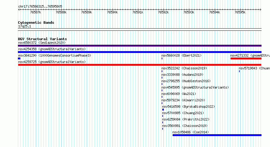Select the purple nsv6580372 variant bar
The width and height of the screenshot is (270, 147).
[x=140, y=46]
